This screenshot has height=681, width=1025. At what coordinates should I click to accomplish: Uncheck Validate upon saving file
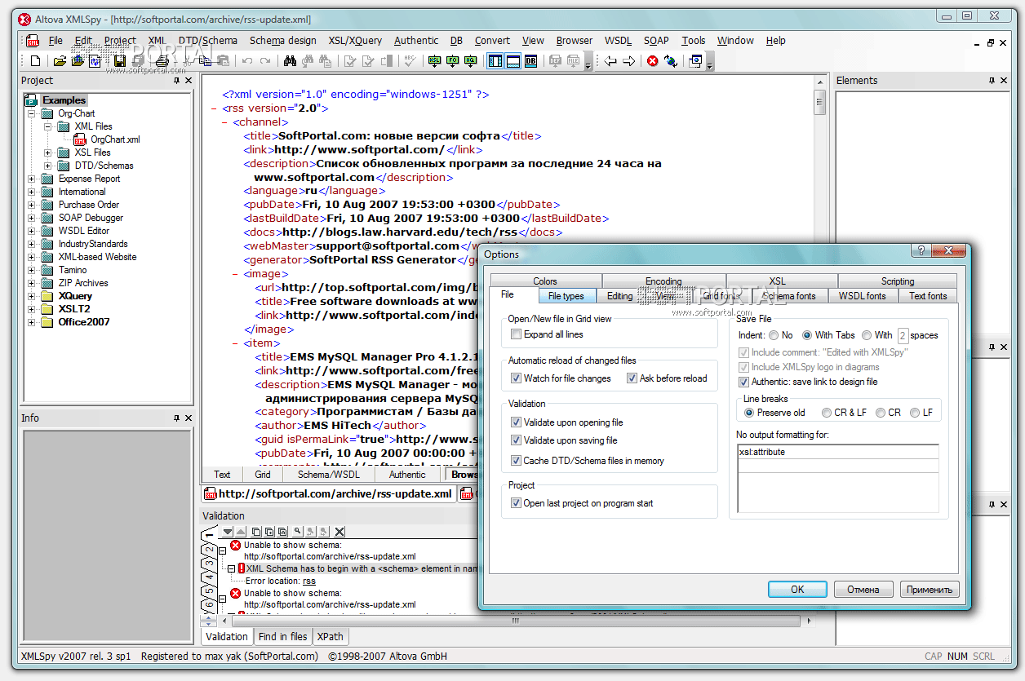pyautogui.click(x=516, y=440)
